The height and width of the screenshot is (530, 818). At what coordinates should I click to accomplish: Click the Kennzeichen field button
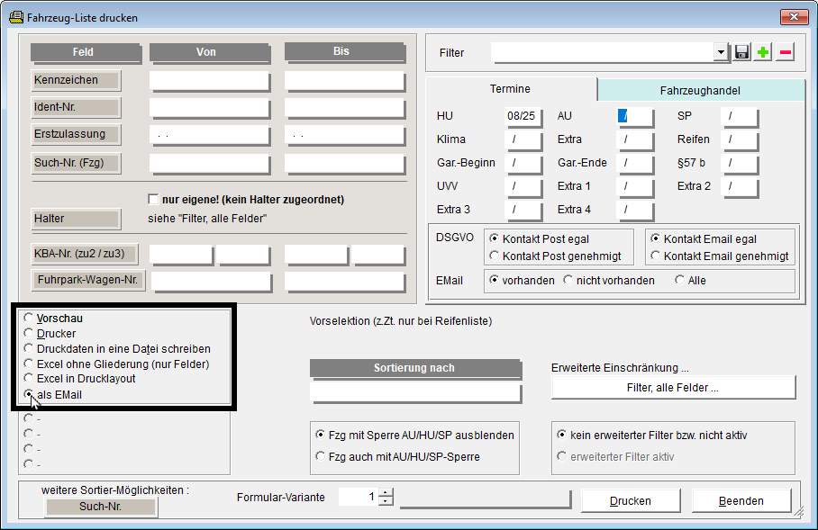click(x=76, y=80)
